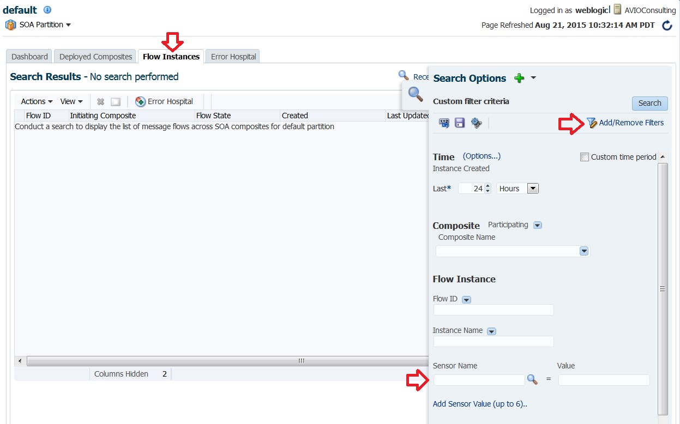Enable the Custom time period checkbox

pyautogui.click(x=585, y=157)
